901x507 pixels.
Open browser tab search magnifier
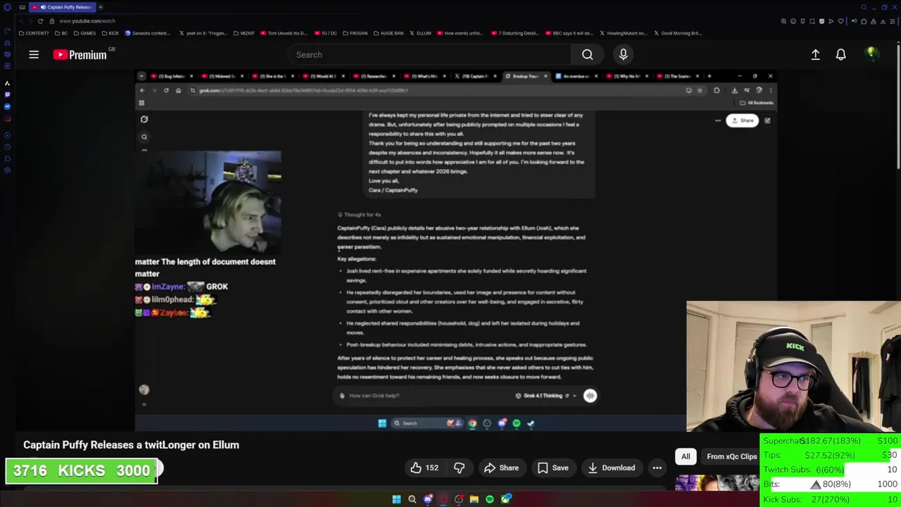tap(864, 7)
